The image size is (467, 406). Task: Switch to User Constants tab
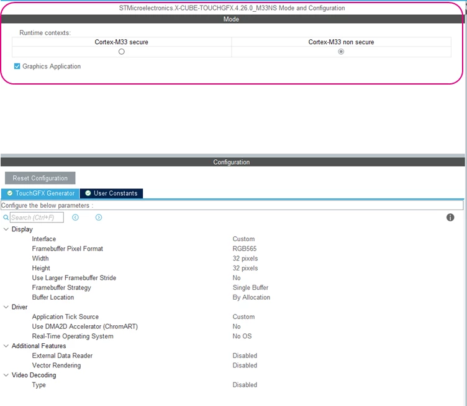coord(111,193)
